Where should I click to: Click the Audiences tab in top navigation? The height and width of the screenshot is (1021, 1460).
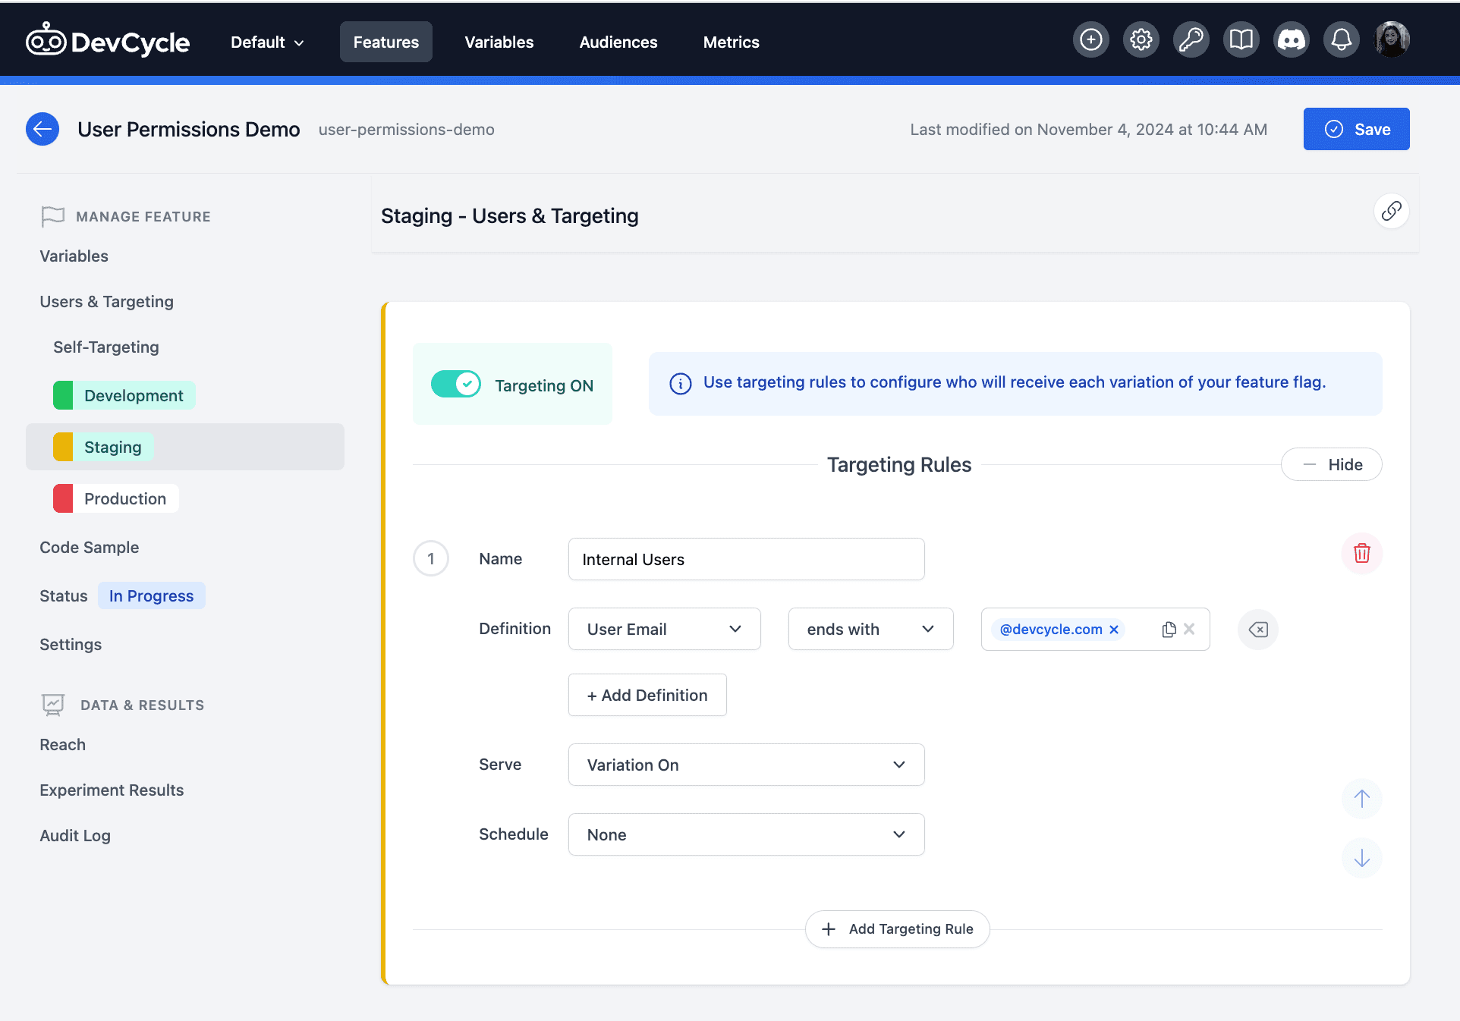click(617, 42)
